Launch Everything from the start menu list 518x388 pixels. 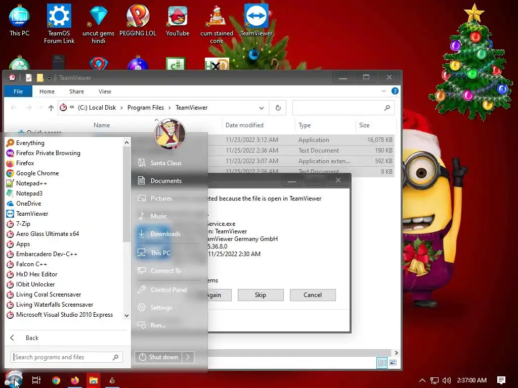point(30,143)
